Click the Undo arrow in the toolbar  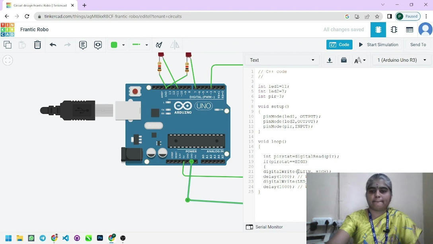coord(53,45)
